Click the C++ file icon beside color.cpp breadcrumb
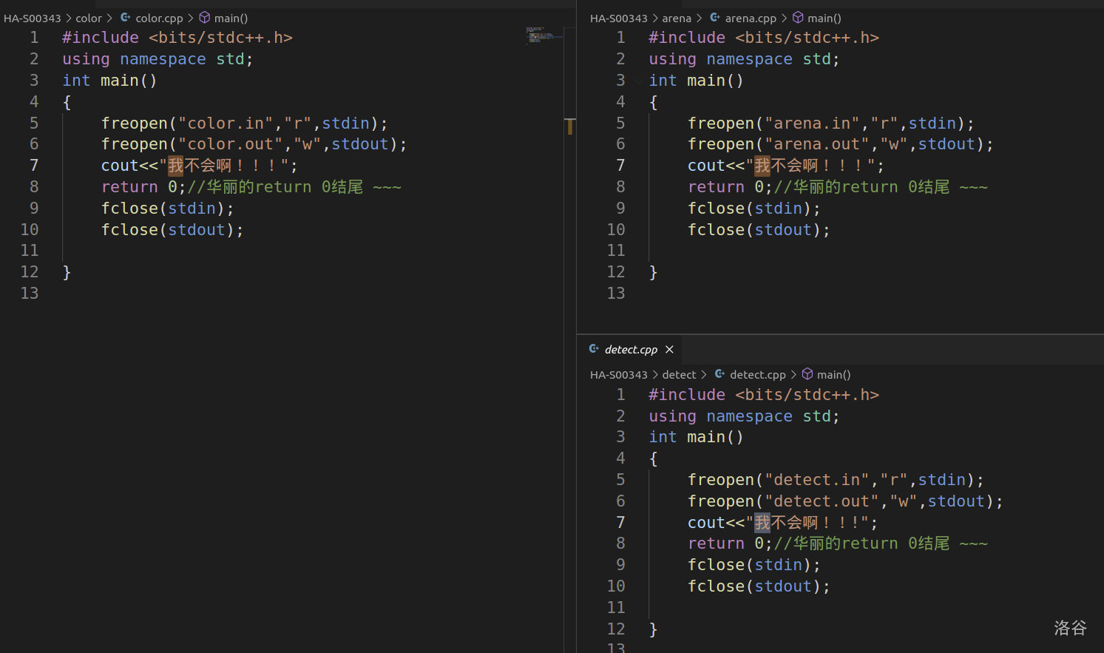This screenshot has width=1104, height=653. click(126, 18)
